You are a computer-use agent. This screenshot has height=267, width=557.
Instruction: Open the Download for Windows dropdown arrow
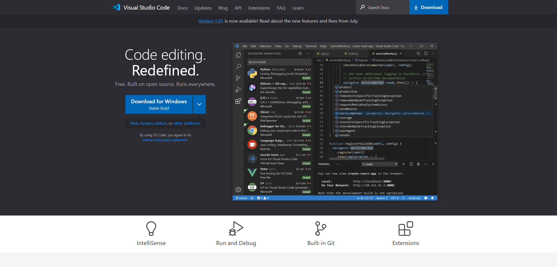199,104
